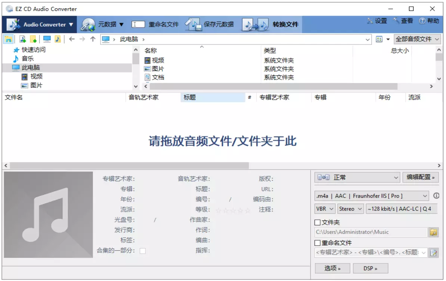Click the 编辑配置 button
This screenshot has height=281, width=446.
click(x=420, y=177)
